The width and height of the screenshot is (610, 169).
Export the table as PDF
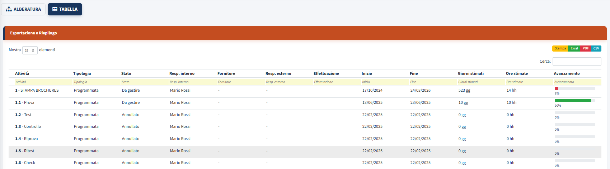click(x=586, y=48)
